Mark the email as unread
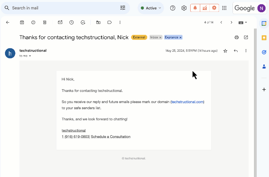 coord(60,22)
